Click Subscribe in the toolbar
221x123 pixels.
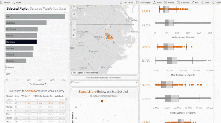coord(183,2)
